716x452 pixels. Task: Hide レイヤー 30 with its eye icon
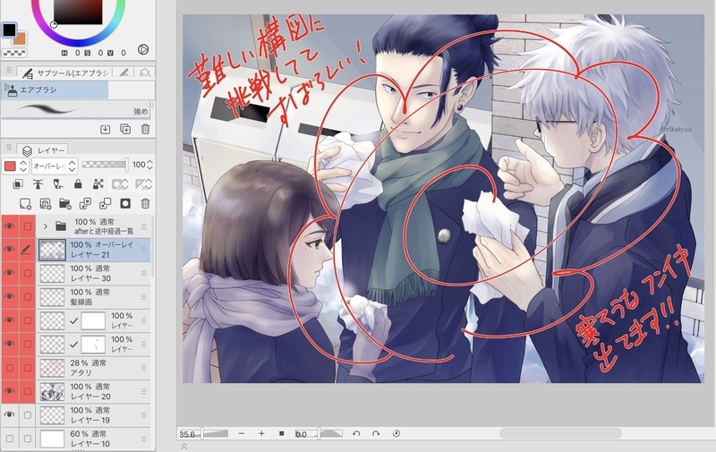(x=9, y=273)
